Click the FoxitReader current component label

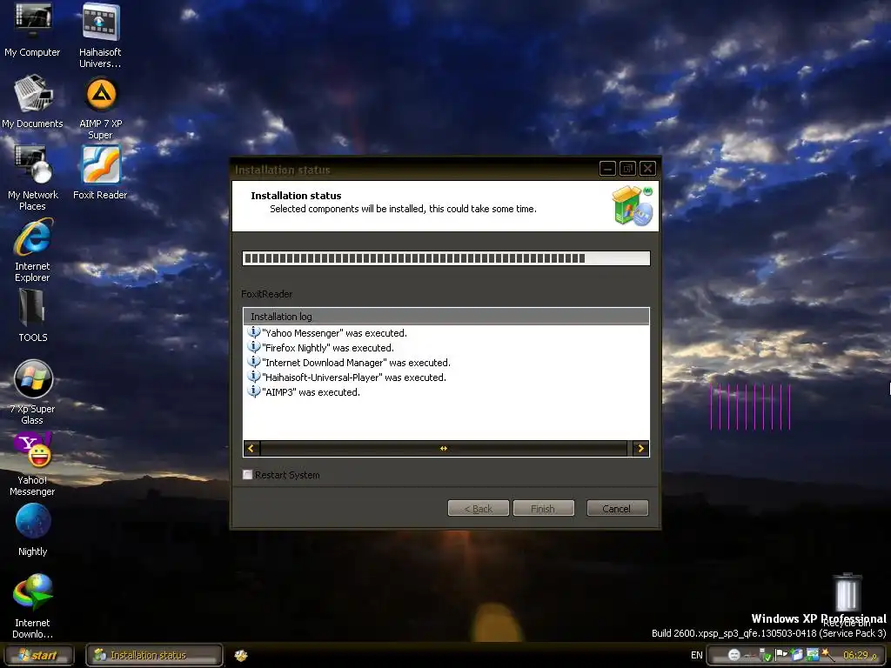click(x=266, y=294)
